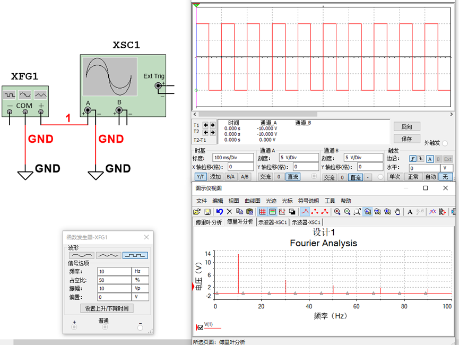Click the 设置上升/下降时间 button
Image resolution: width=459 pixels, height=345 pixels.
click(107, 308)
